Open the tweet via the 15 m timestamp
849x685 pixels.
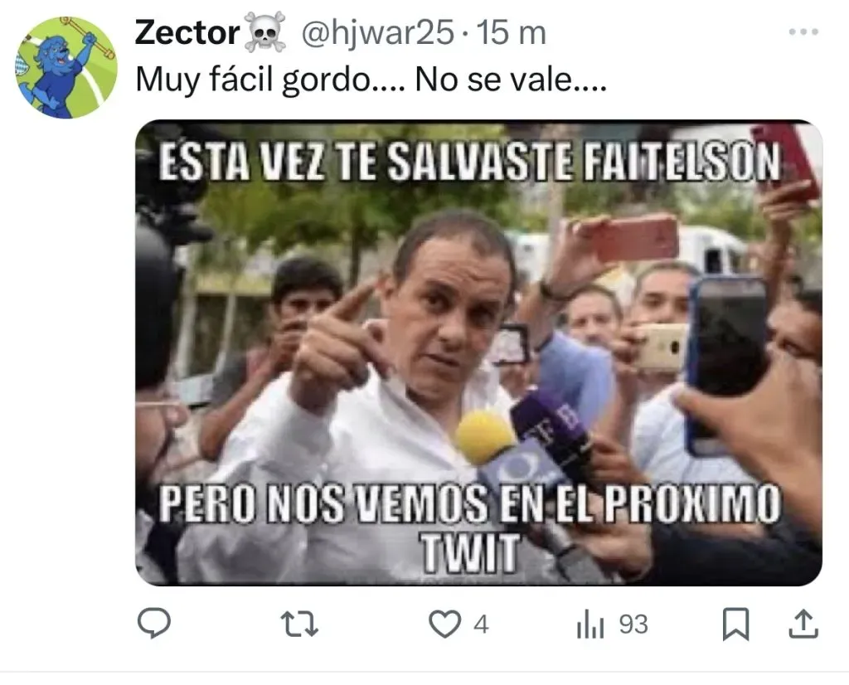point(511,33)
